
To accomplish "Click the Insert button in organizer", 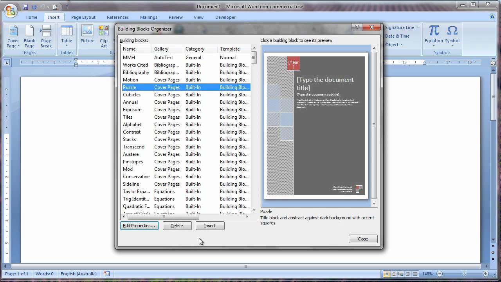I will pyautogui.click(x=210, y=226).
